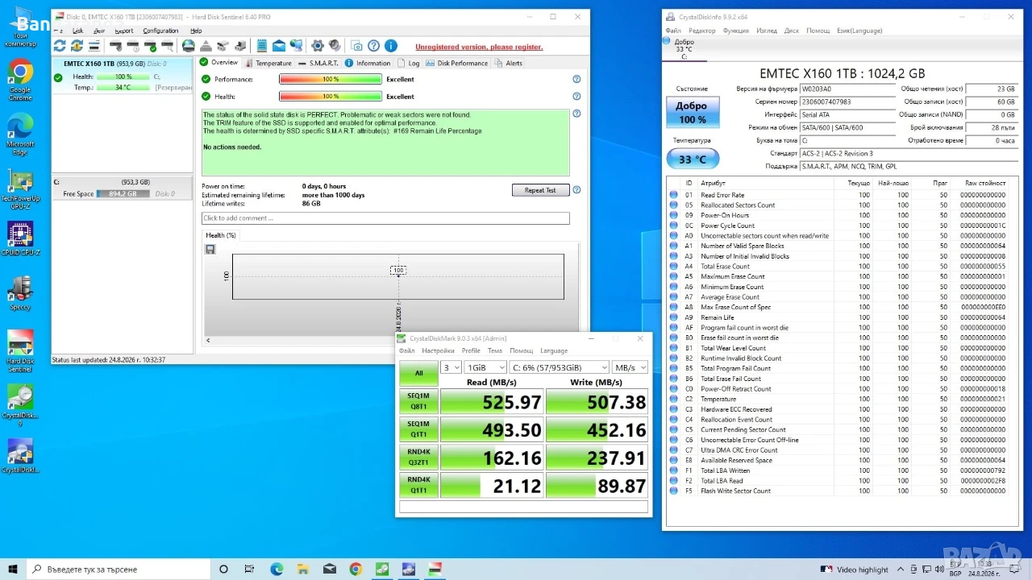Click the refresh-with-warning icon in Hard Disk Sentinel toolbar
The height and width of the screenshot is (580, 1032).
click(x=77, y=46)
